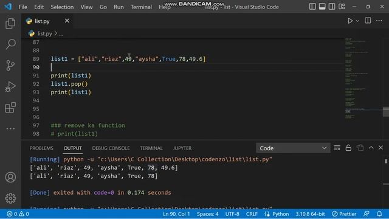
Task: Click line number 89 in gutter
Action: point(36,59)
